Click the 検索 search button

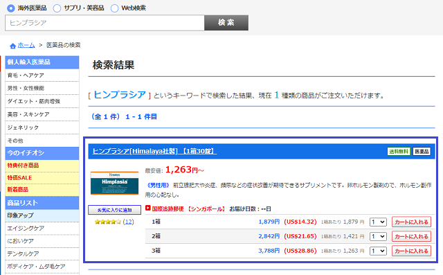click(226, 23)
